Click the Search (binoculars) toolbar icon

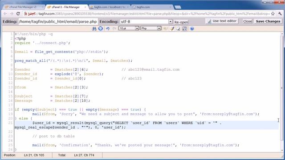(94, 28)
